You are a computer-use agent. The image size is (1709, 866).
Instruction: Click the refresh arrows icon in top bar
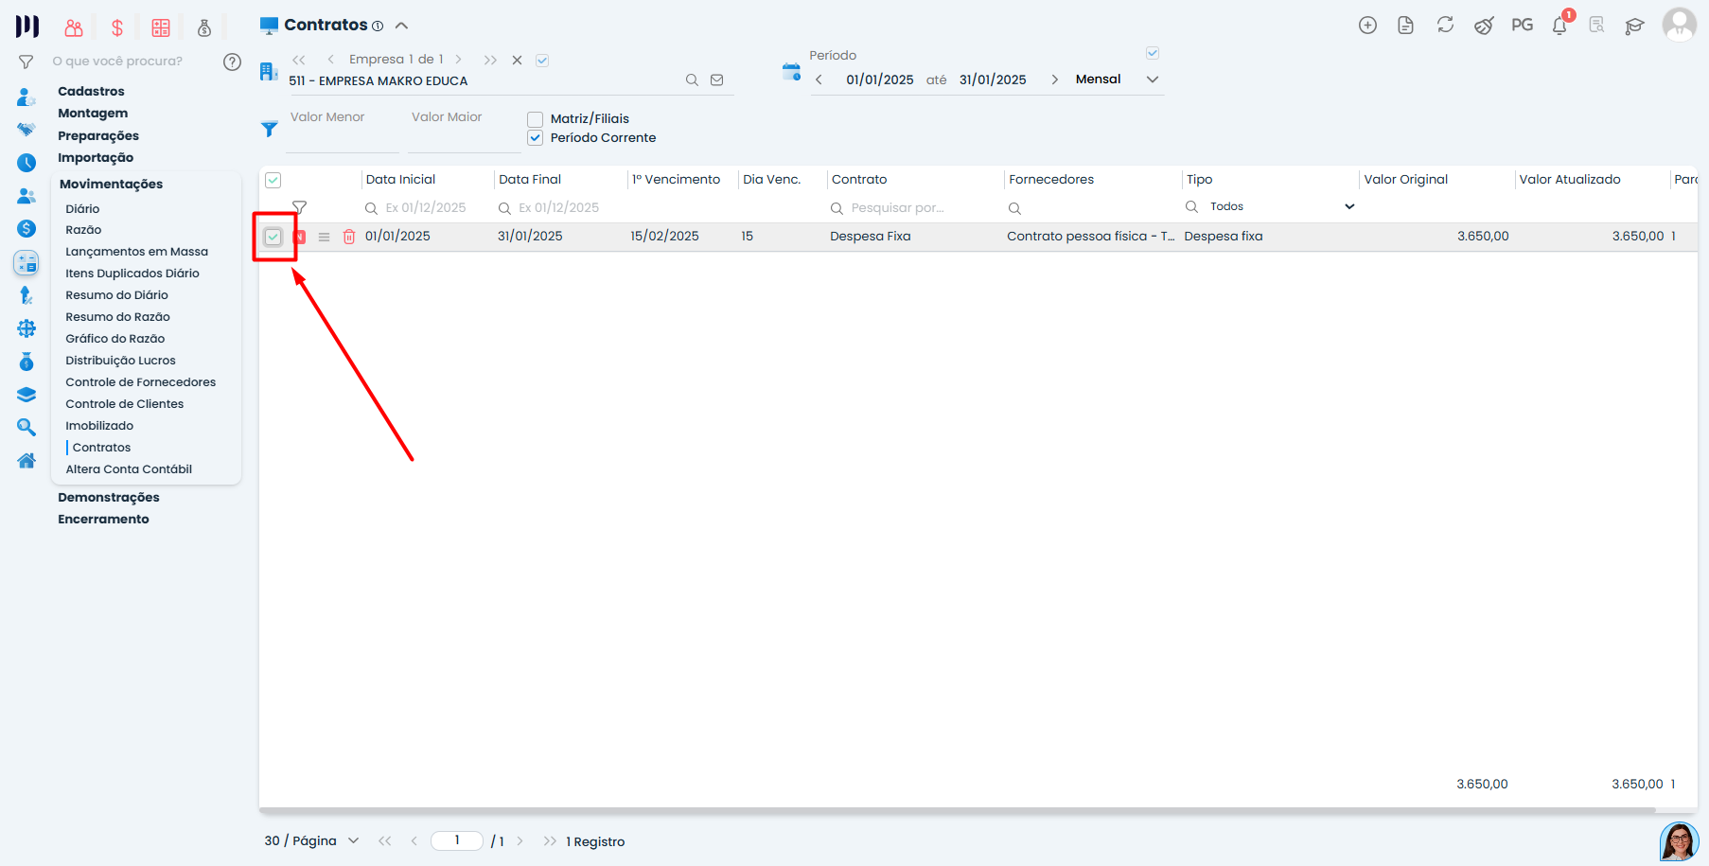pos(1445,26)
